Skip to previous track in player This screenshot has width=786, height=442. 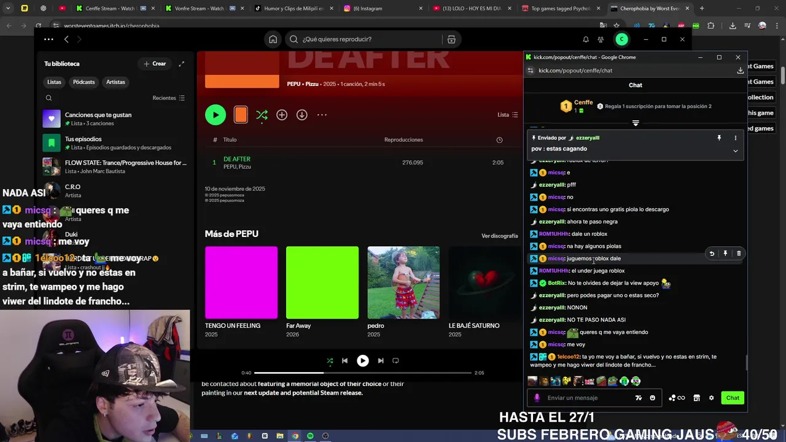click(x=344, y=361)
